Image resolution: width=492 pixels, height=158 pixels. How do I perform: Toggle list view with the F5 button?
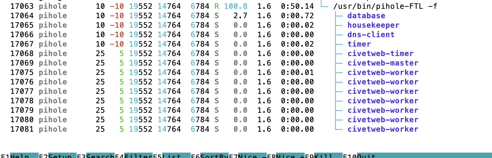[x=172, y=156]
